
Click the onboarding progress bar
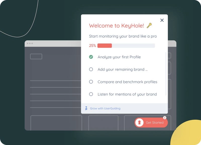[126, 46]
